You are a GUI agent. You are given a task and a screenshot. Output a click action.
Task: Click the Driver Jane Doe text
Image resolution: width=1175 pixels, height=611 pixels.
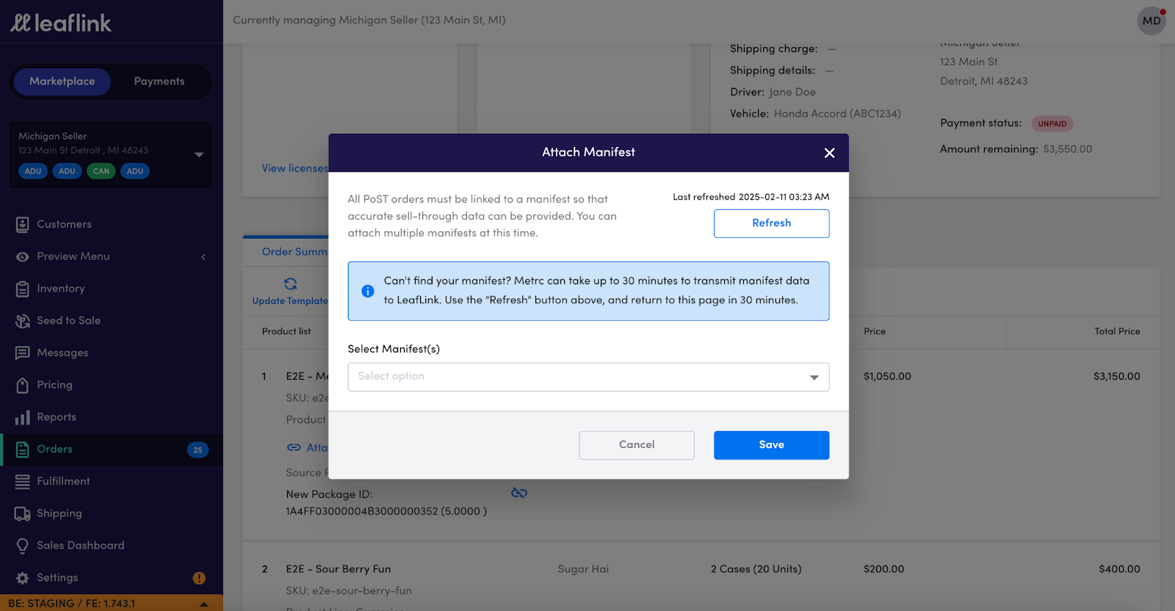coord(773,92)
